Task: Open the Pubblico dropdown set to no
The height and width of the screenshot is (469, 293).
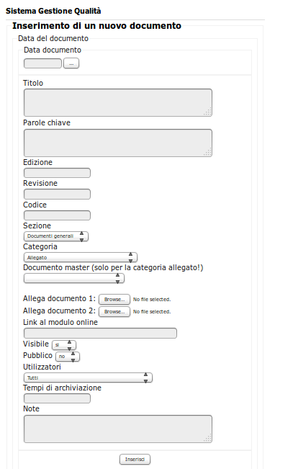Action: [68, 357]
